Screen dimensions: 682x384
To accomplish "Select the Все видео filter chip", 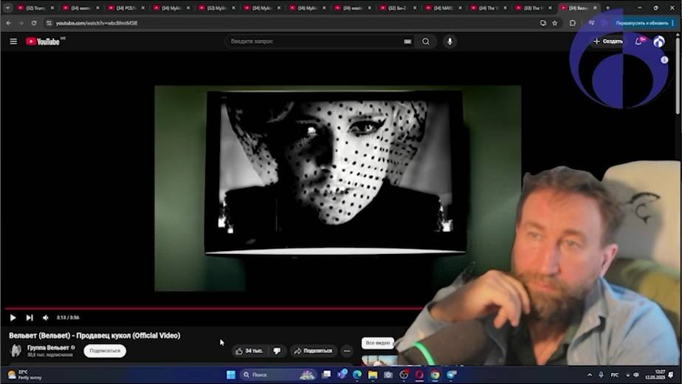I will click(378, 343).
